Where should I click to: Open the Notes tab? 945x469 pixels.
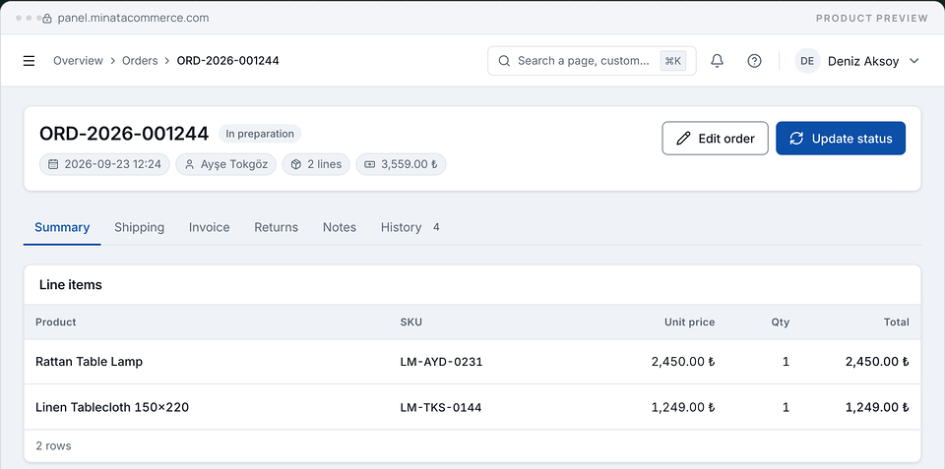coord(340,227)
